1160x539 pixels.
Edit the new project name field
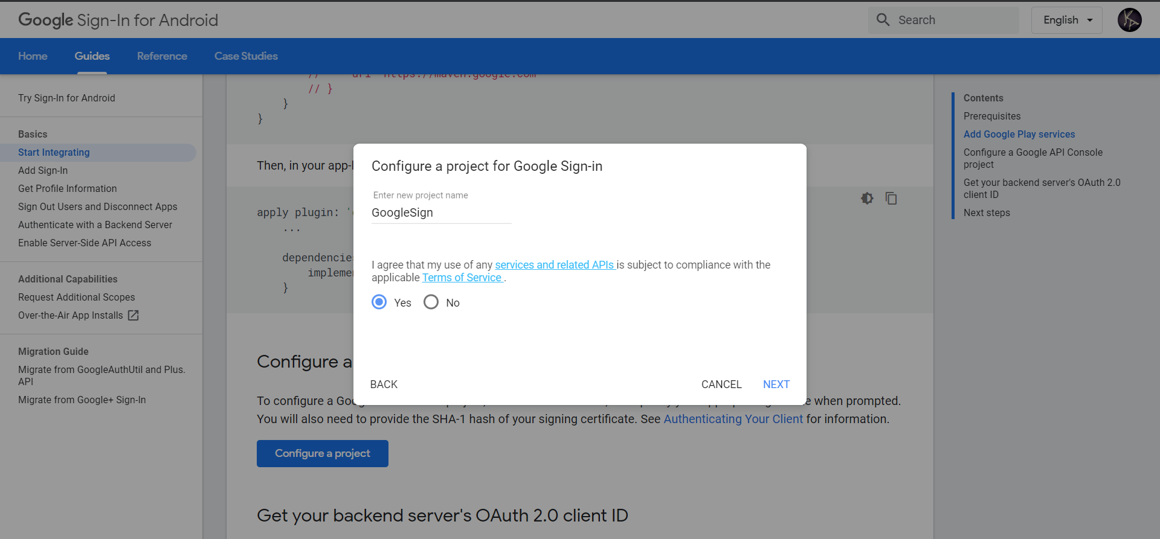pyautogui.click(x=441, y=212)
